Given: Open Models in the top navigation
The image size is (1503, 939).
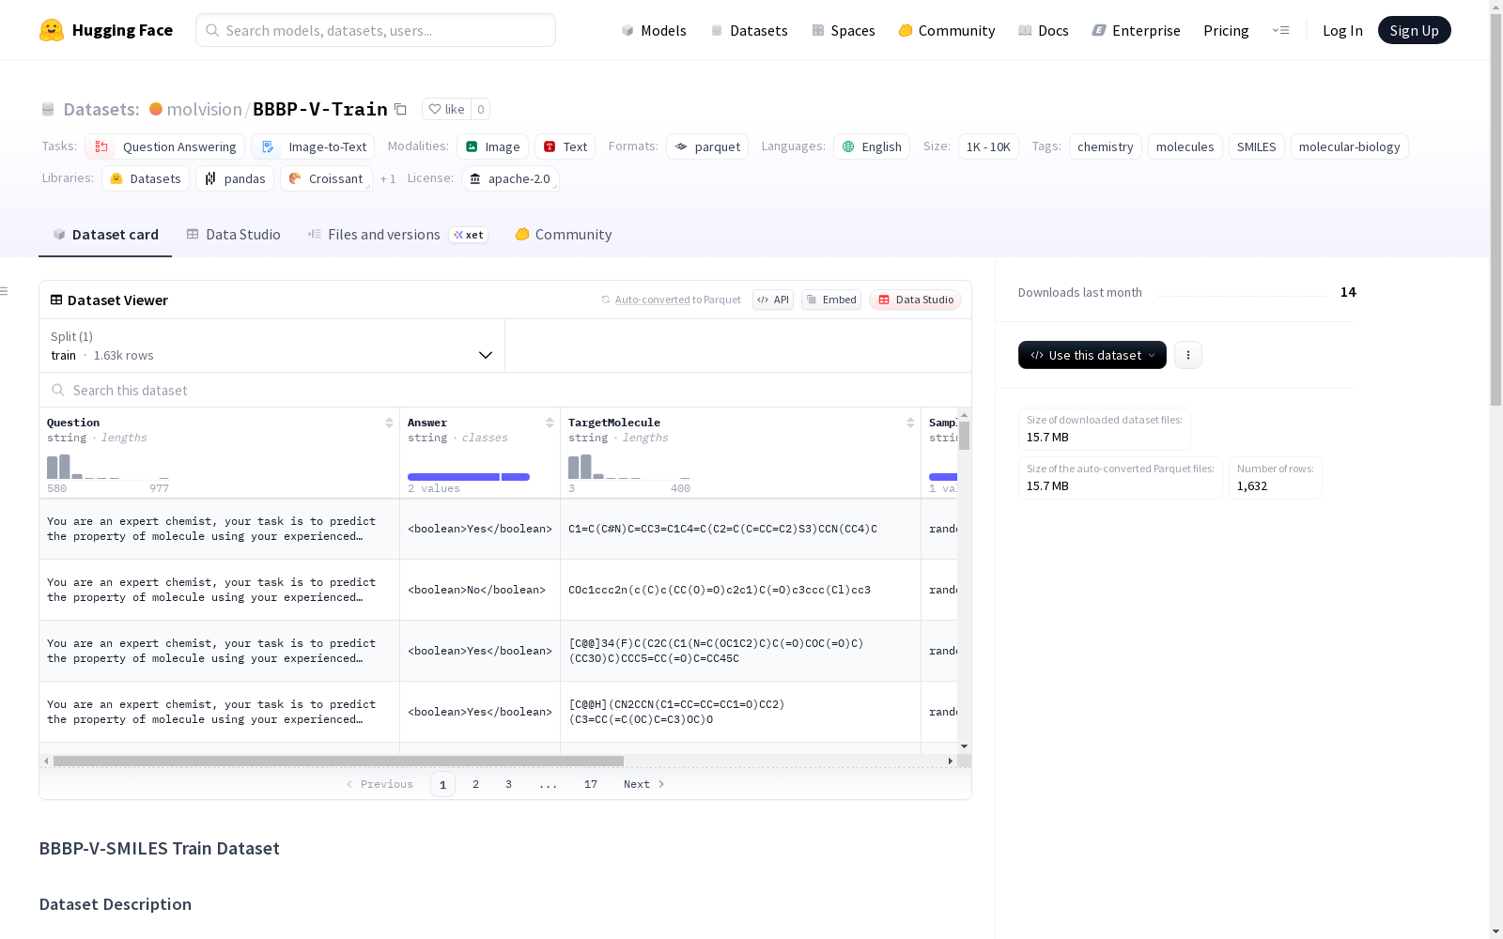Looking at the screenshot, I should 653,30.
